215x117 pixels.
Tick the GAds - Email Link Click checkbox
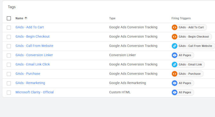pos(9,65)
